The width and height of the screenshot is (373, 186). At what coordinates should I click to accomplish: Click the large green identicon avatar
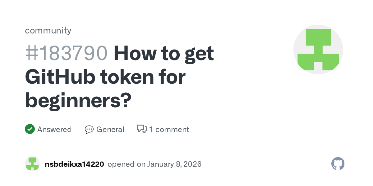pos(318,50)
